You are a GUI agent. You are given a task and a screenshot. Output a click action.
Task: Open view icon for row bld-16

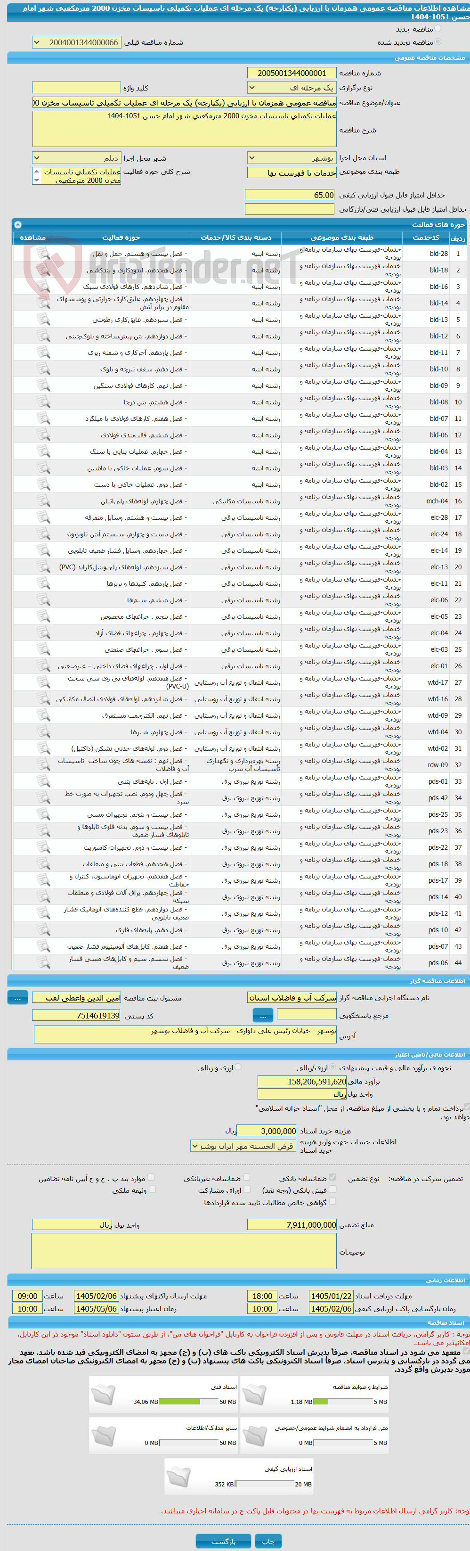tap(43, 287)
